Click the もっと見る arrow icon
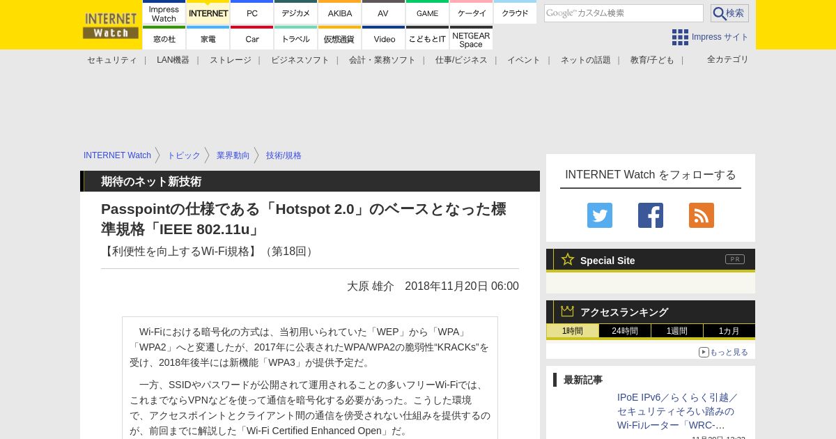The height and width of the screenshot is (439, 836). click(704, 352)
